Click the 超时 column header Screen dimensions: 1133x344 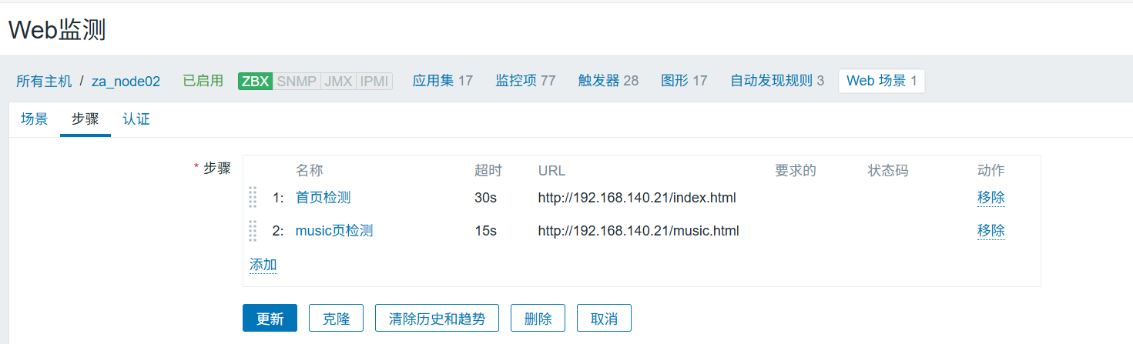coord(488,171)
